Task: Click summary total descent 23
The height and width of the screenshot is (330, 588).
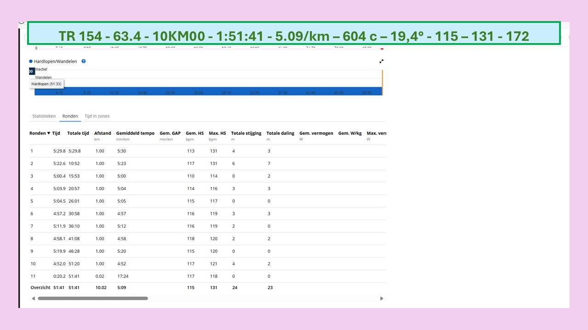Action: coord(270,287)
